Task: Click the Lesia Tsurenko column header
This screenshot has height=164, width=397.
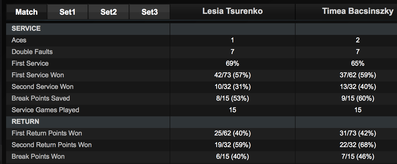Action: (232, 11)
